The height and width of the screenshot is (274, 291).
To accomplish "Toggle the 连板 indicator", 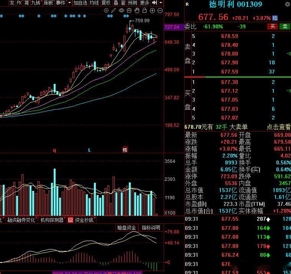I will [x=48, y=3].
